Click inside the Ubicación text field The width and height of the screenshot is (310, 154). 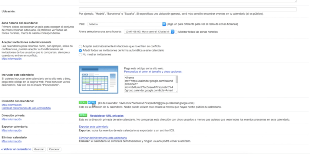click(x=187, y=10)
